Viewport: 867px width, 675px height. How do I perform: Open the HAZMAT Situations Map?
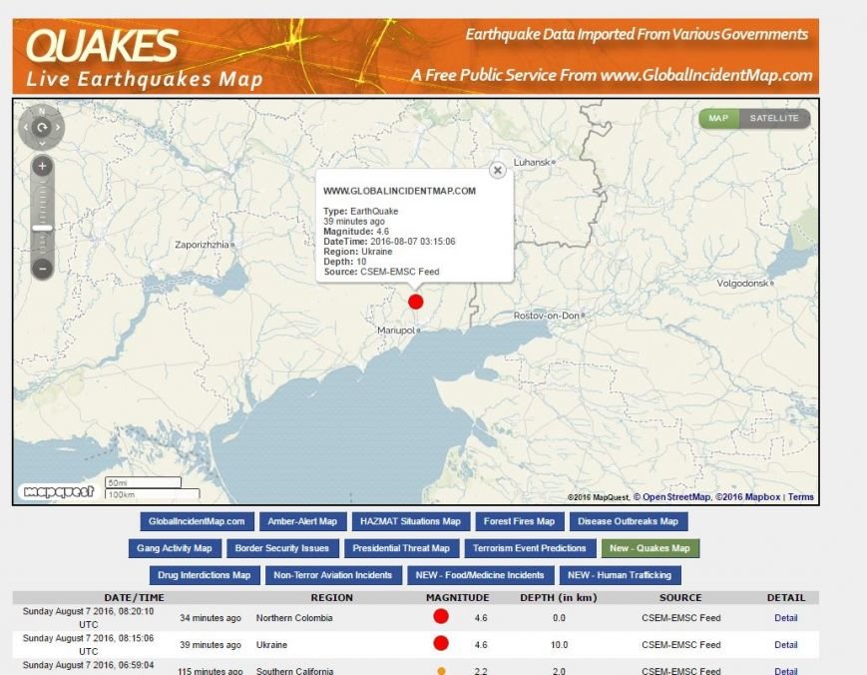410,521
